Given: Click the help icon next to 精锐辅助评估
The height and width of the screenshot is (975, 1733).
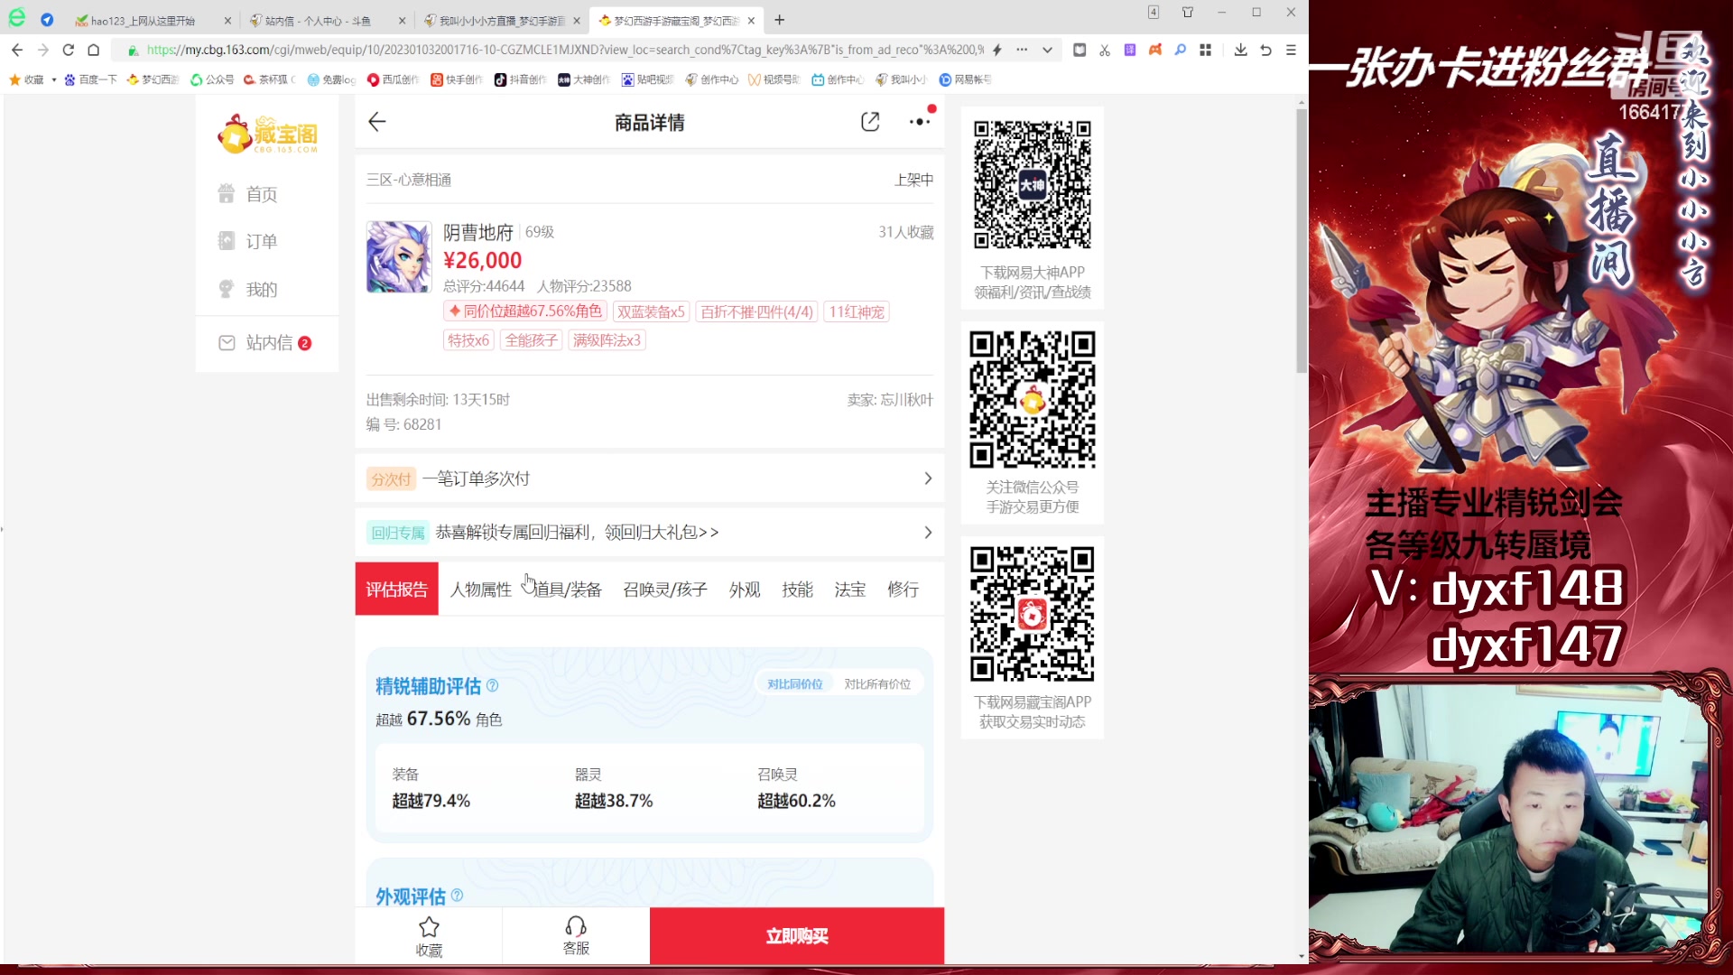Looking at the screenshot, I should (x=493, y=686).
